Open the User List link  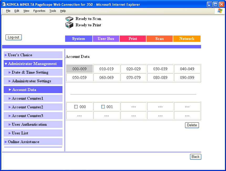coord(20,133)
